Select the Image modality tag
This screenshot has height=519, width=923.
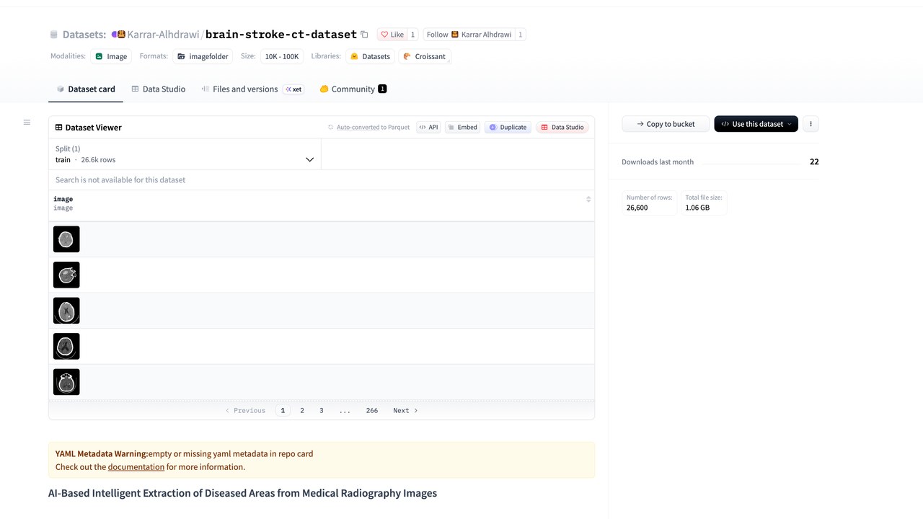point(111,56)
